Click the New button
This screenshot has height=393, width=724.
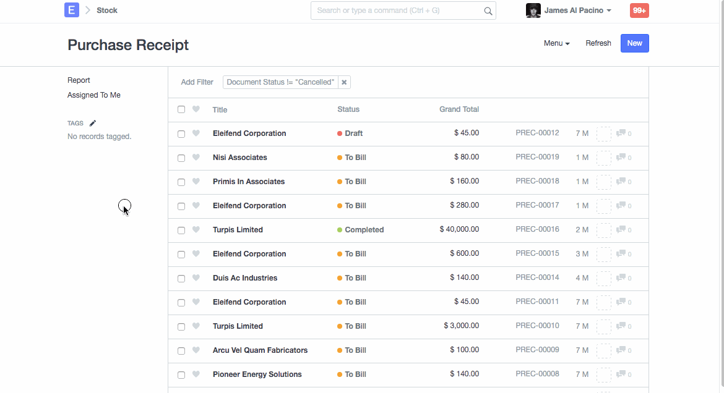(x=634, y=43)
